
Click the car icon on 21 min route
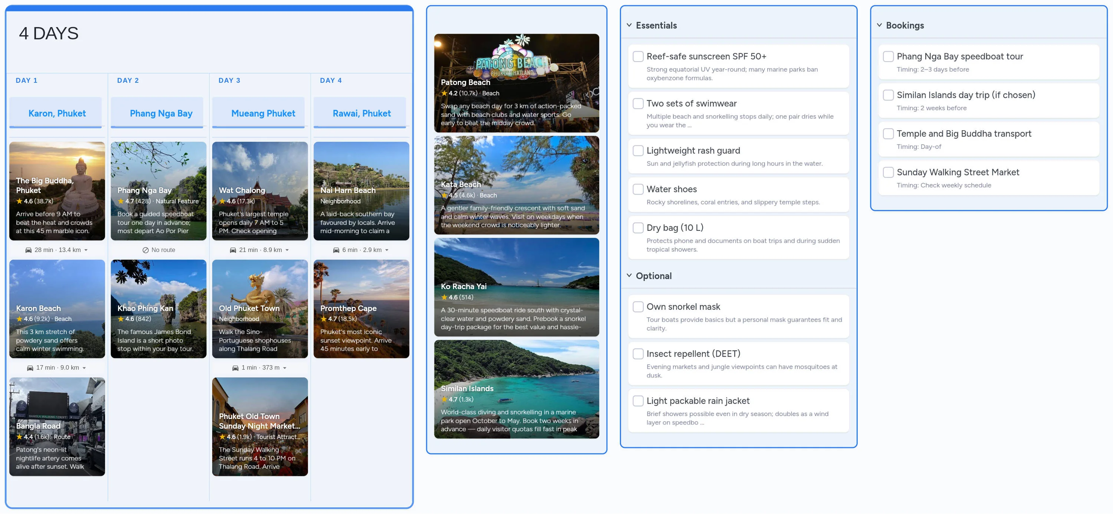click(x=233, y=250)
